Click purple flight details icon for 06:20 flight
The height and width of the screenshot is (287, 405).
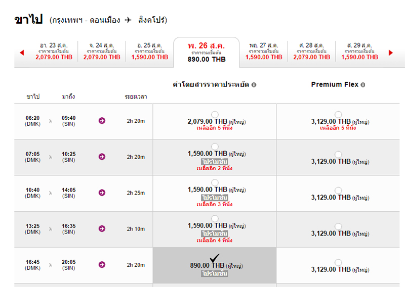pyautogui.click(x=102, y=120)
